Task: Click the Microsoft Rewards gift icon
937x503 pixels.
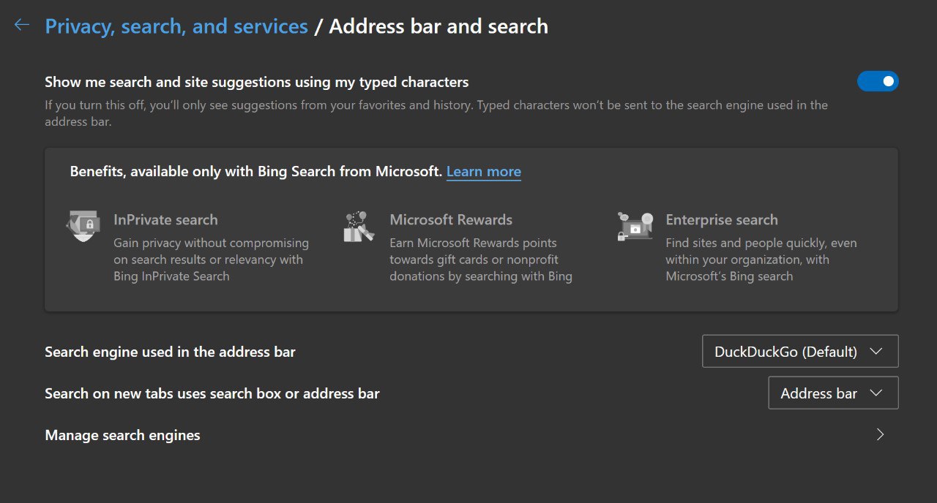Action: [x=359, y=227]
